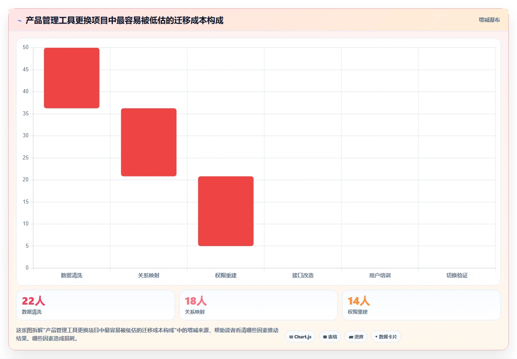Select the red 关系映射 waterfall bar
This screenshot has width=517, height=359.
click(x=149, y=142)
